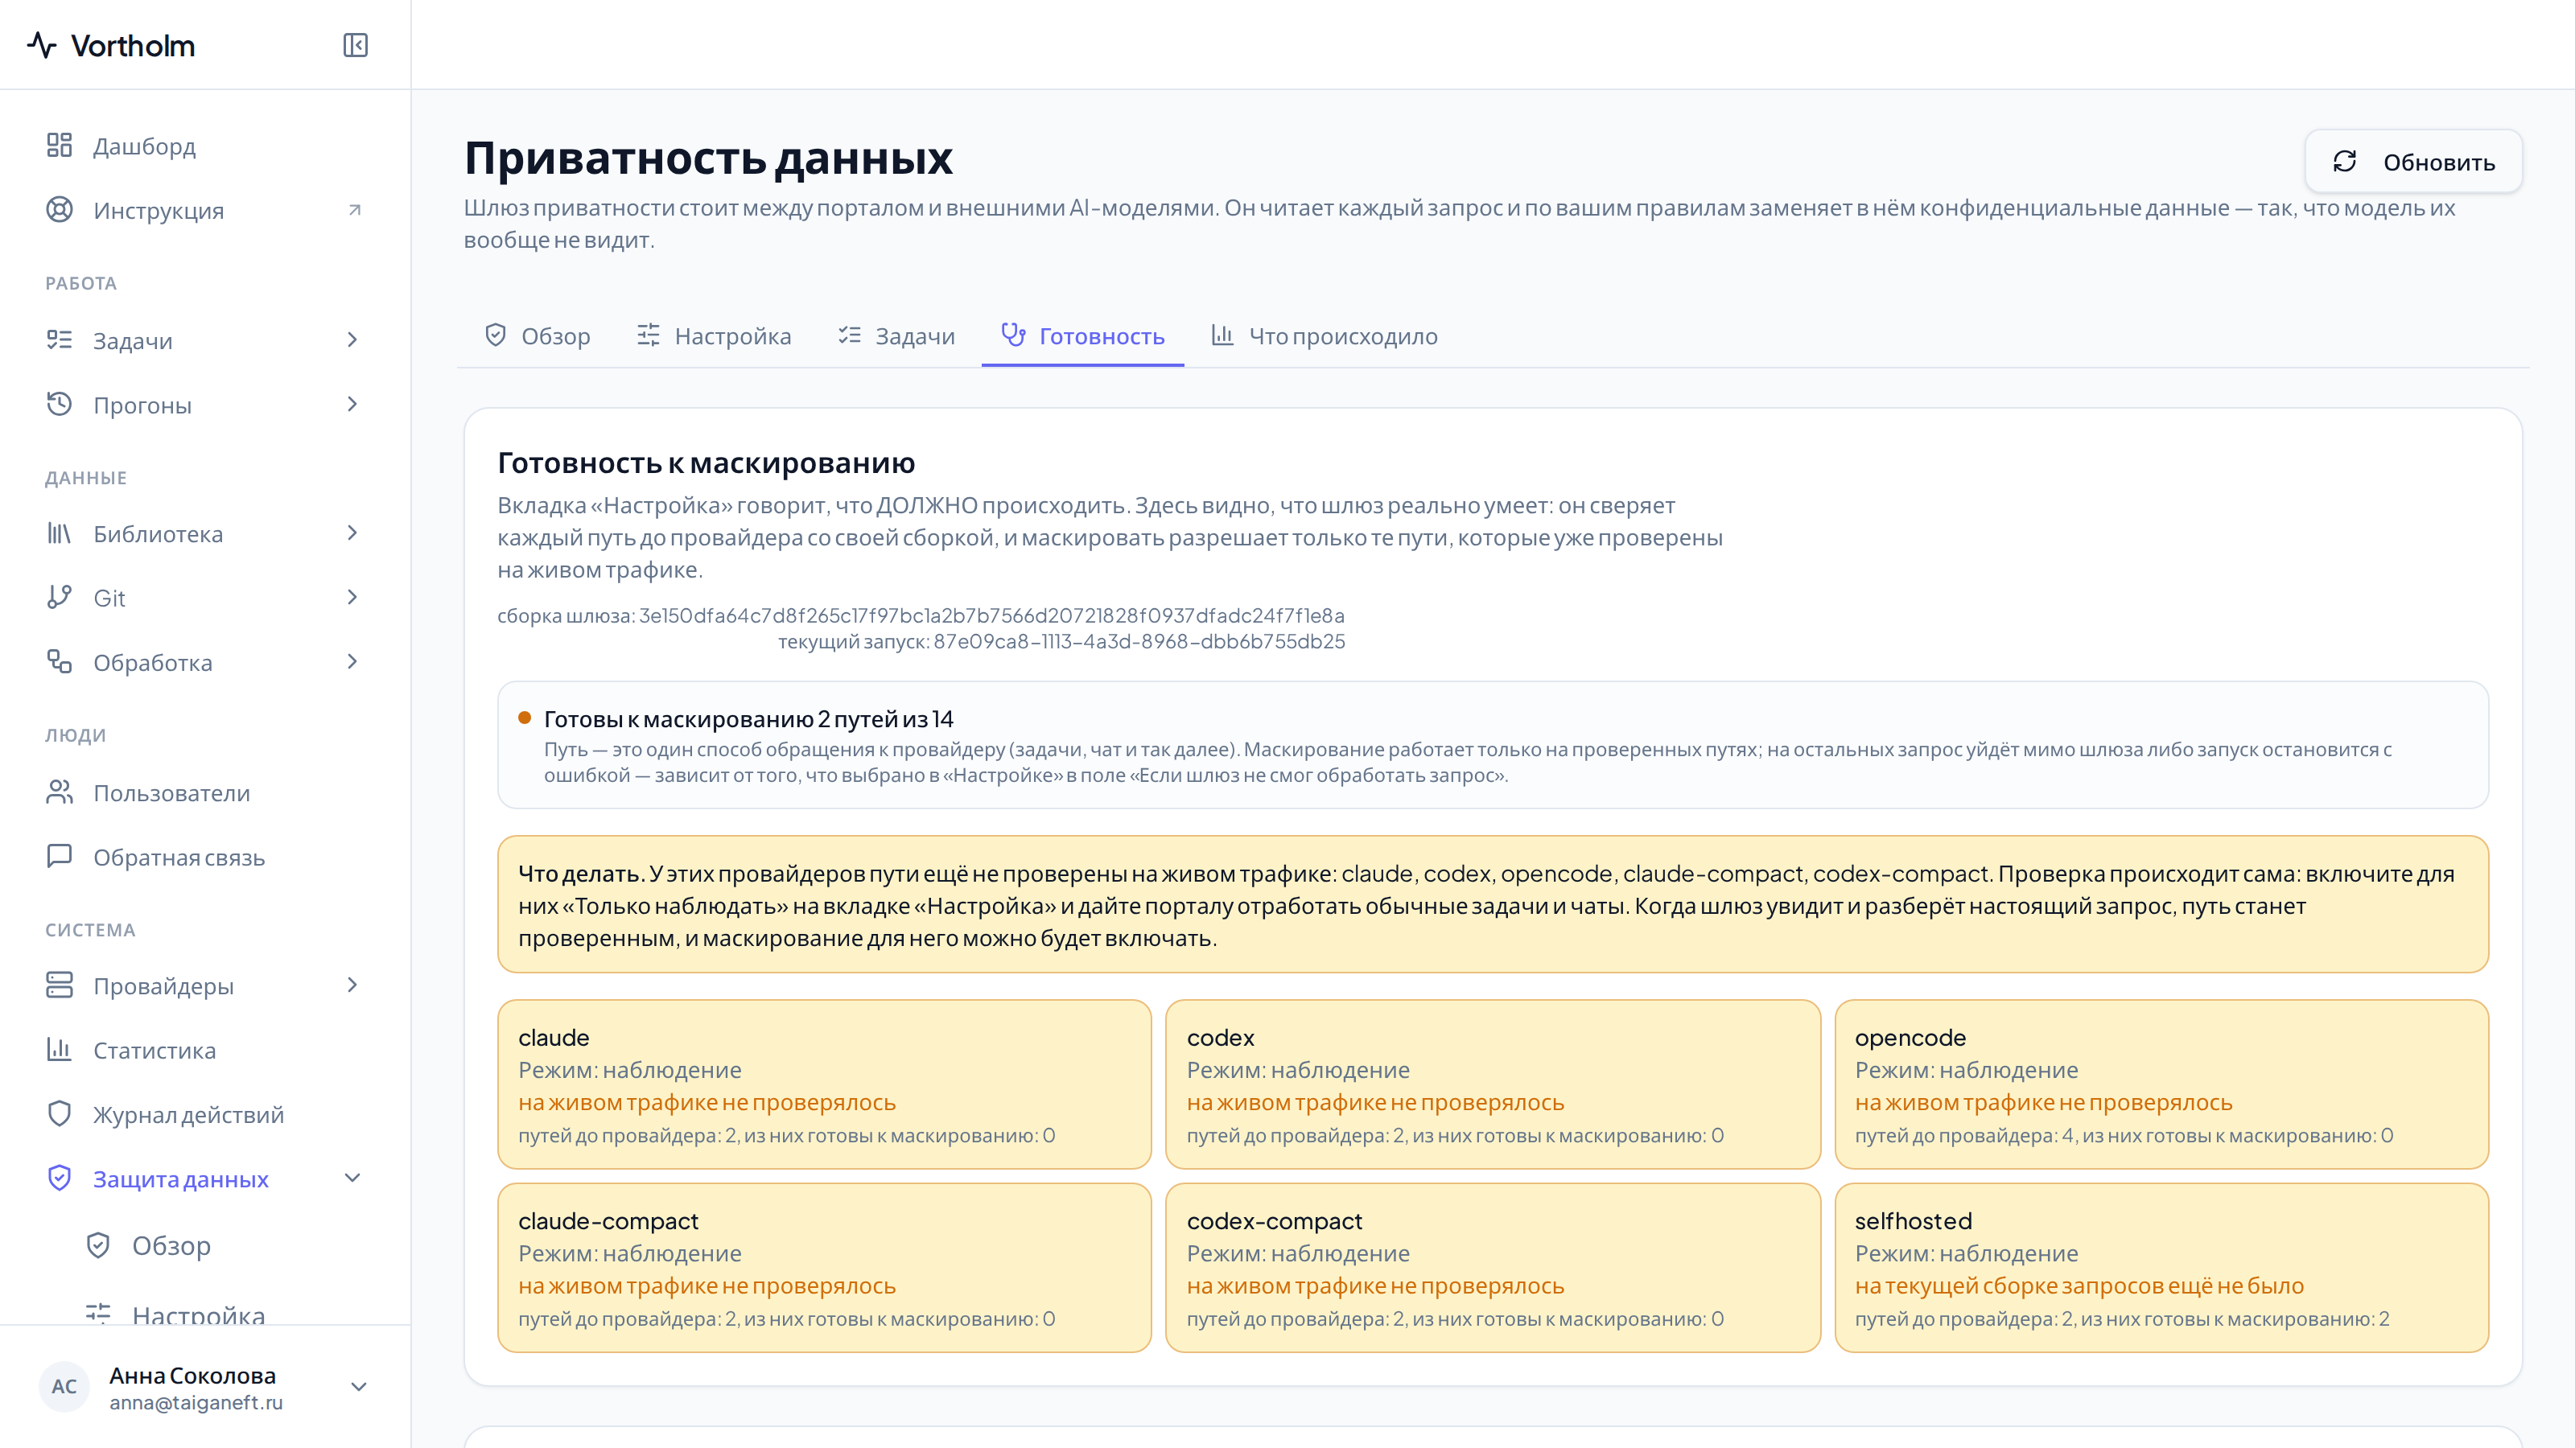Open Обратная связь from sidebar

(205, 857)
